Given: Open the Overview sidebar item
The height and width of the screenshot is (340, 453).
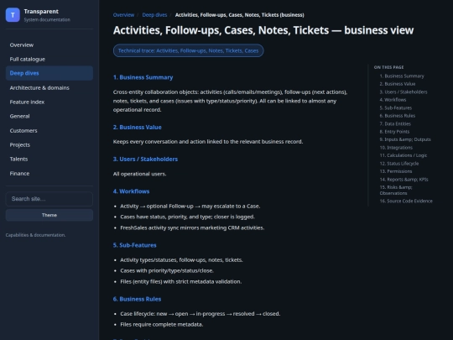Looking at the screenshot, I should (49, 44).
